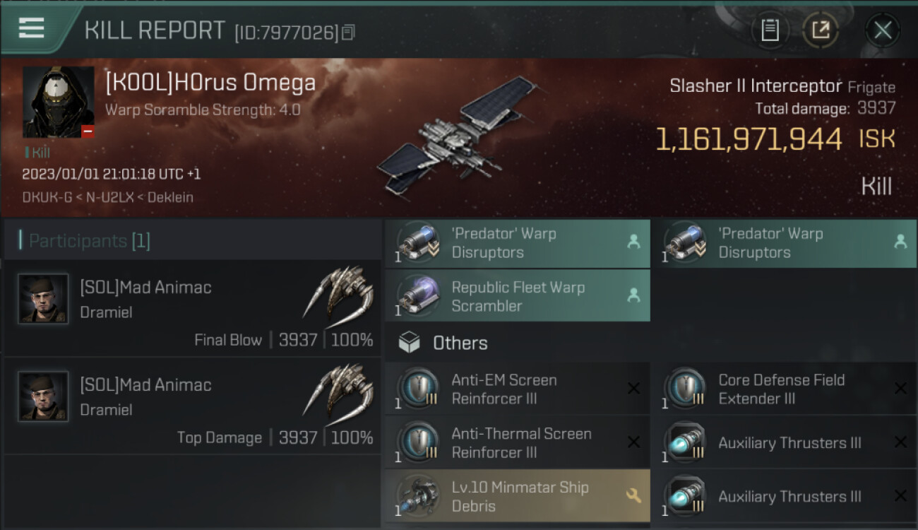Click the Slasher II Interceptor ship image
The width and height of the screenshot is (918, 530).
(458, 136)
